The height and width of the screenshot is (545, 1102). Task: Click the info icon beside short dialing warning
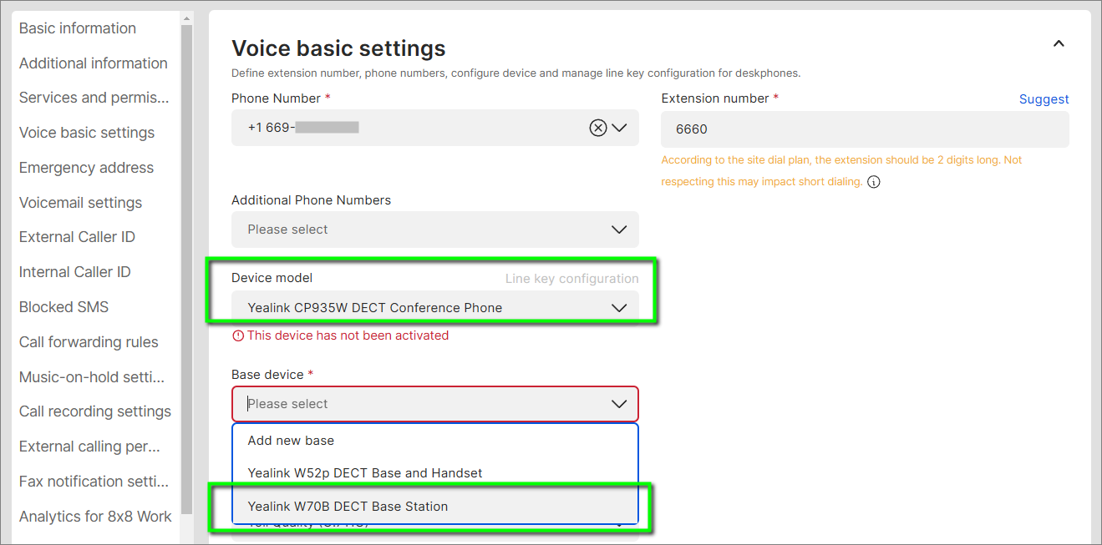click(874, 182)
